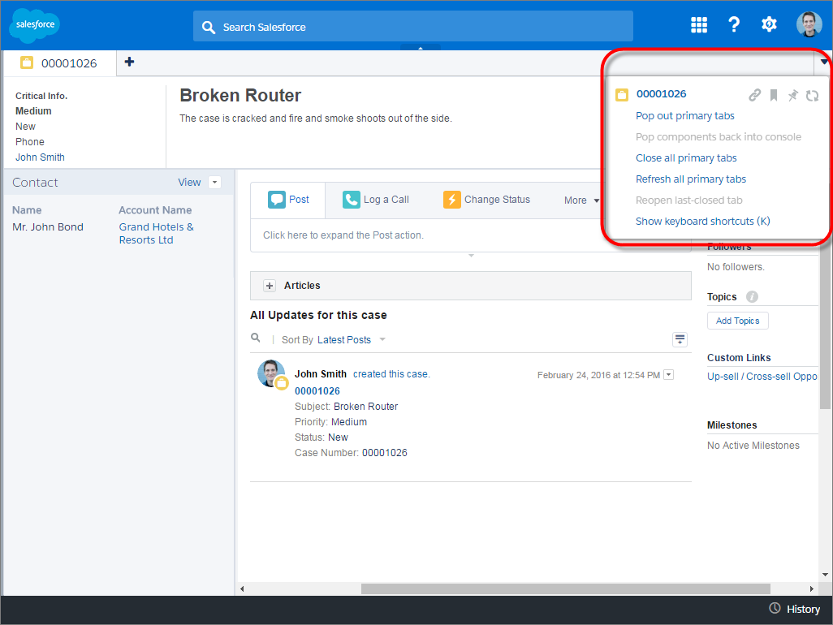Open the Help question mark icon
The width and height of the screenshot is (833, 625).
[734, 24]
